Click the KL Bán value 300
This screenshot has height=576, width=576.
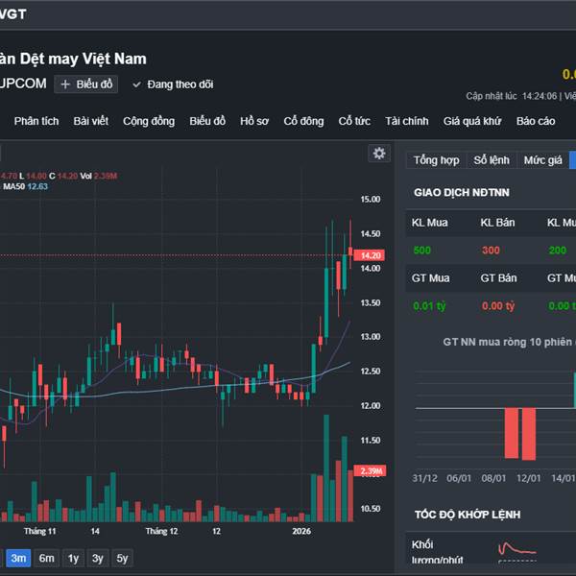click(x=491, y=251)
